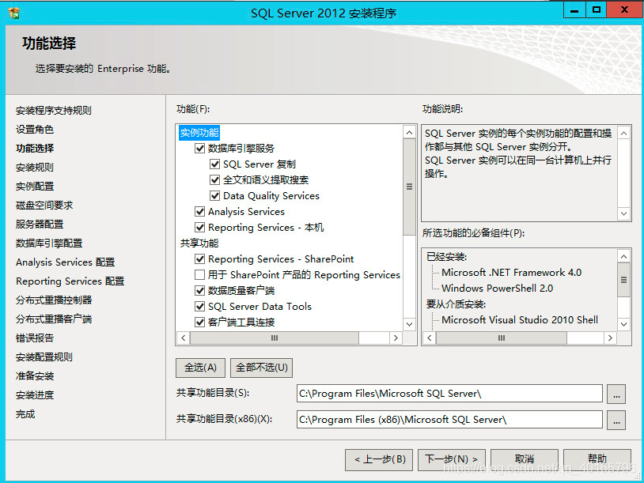
Task: Select the 共享功能 tree node
Action: pyautogui.click(x=199, y=243)
